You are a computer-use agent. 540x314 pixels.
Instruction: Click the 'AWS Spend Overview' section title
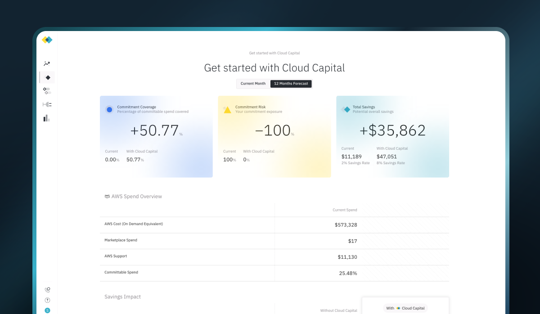coord(136,197)
